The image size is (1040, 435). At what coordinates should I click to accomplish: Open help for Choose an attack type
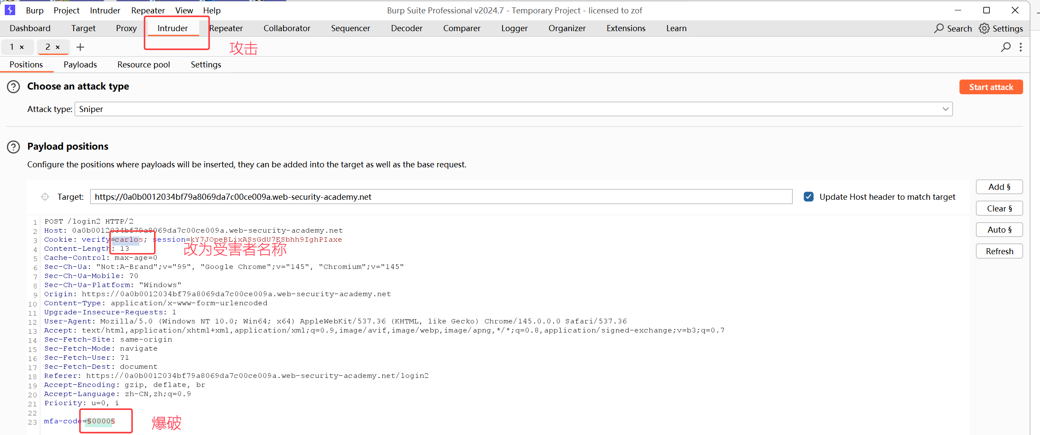coord(13,87)
